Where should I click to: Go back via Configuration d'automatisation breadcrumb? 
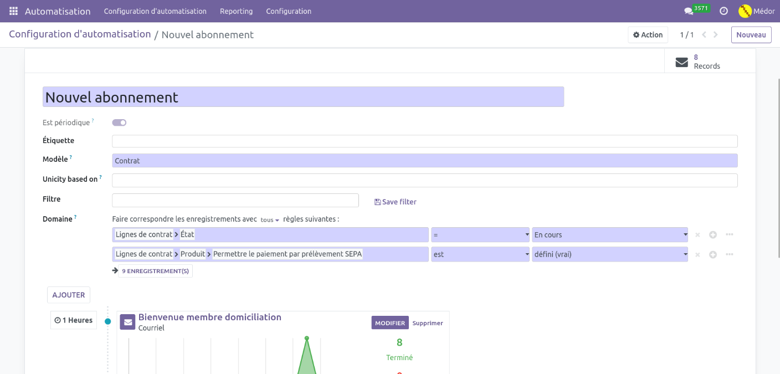tap(80, 34)
